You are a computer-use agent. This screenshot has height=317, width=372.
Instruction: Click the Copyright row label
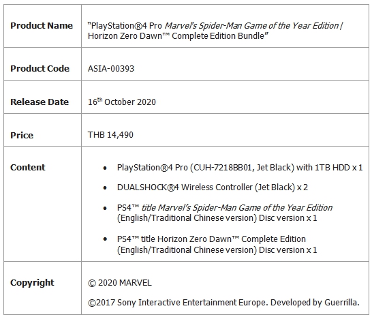[32, 283]
